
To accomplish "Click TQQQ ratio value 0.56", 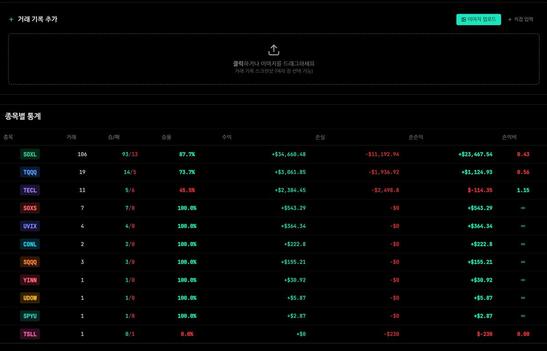I will point(523,172).
